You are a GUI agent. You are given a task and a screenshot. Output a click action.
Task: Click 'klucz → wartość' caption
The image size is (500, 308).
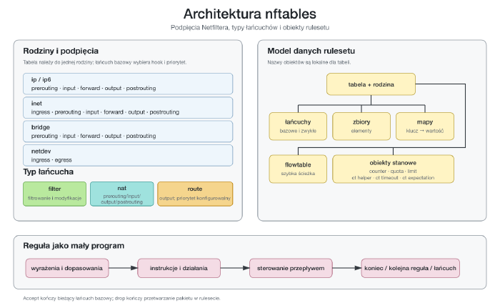(x=425, y=131)
